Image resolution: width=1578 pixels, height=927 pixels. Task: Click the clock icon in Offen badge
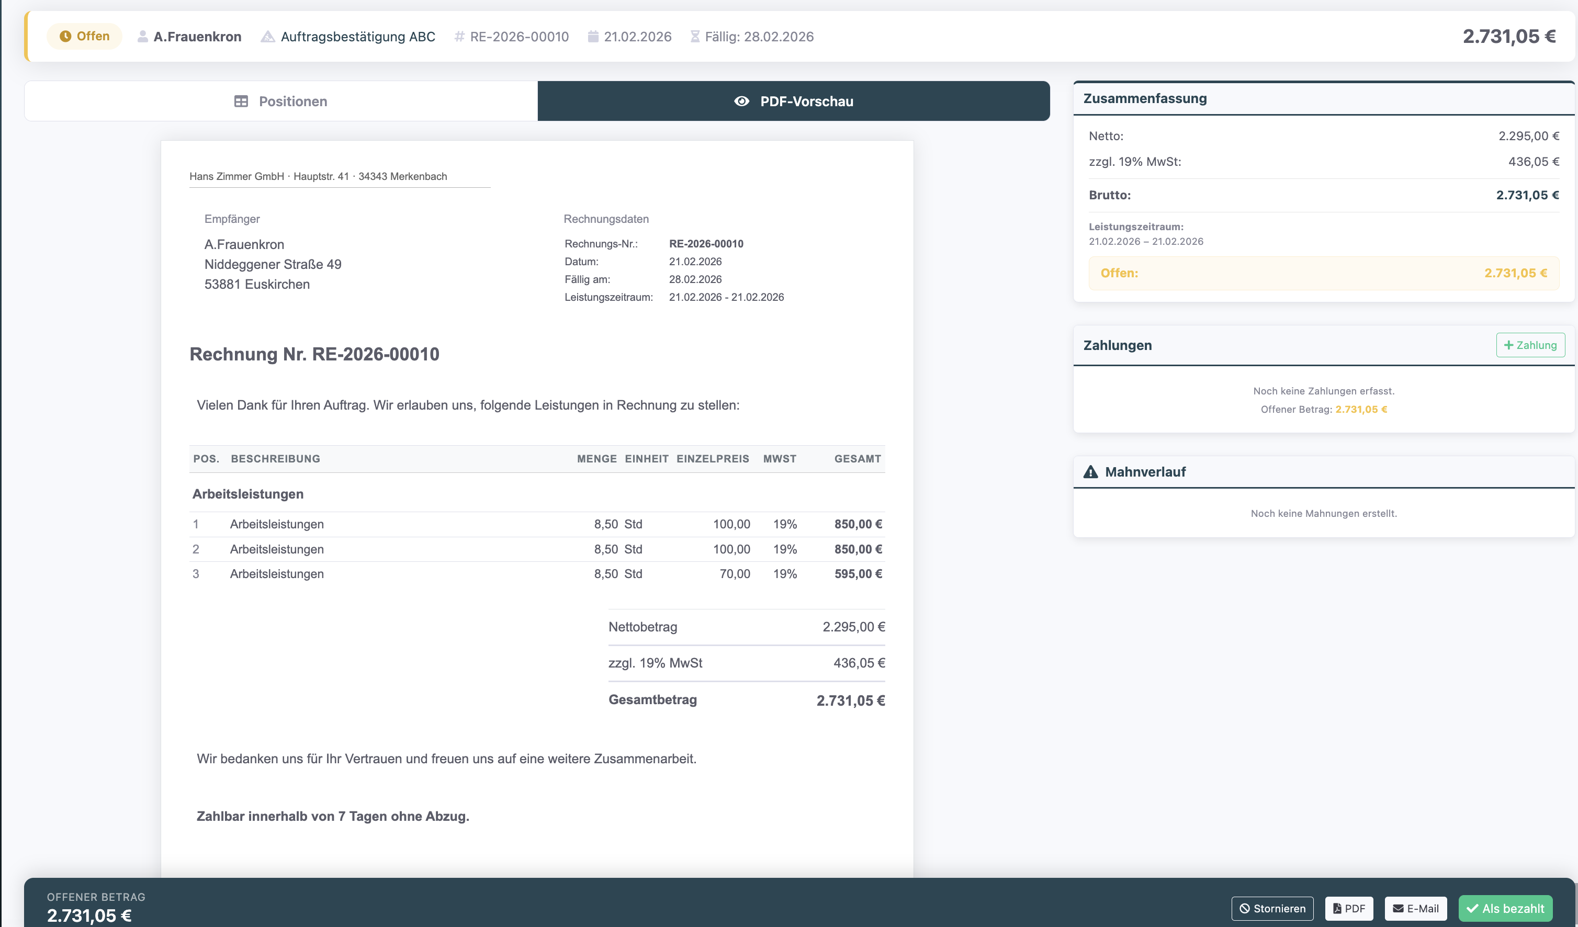point(65,36)
